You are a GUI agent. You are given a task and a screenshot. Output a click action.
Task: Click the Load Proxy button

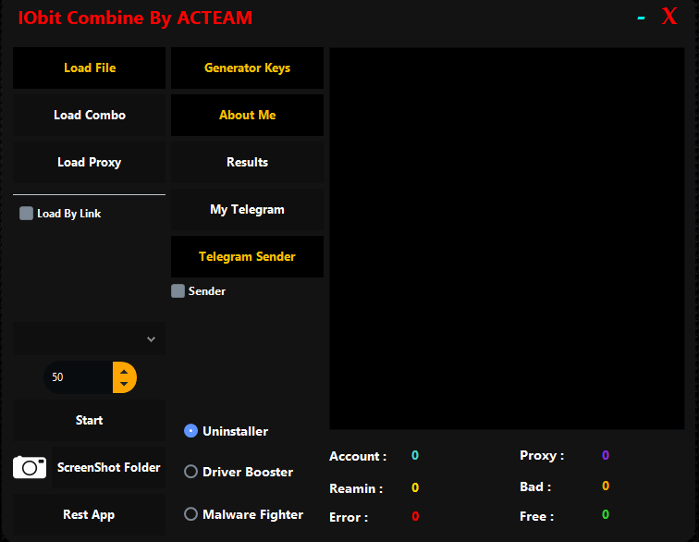tap(89, 163)
